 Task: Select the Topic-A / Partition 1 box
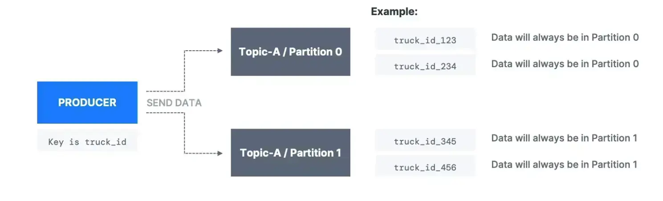[x=290, y=153]
